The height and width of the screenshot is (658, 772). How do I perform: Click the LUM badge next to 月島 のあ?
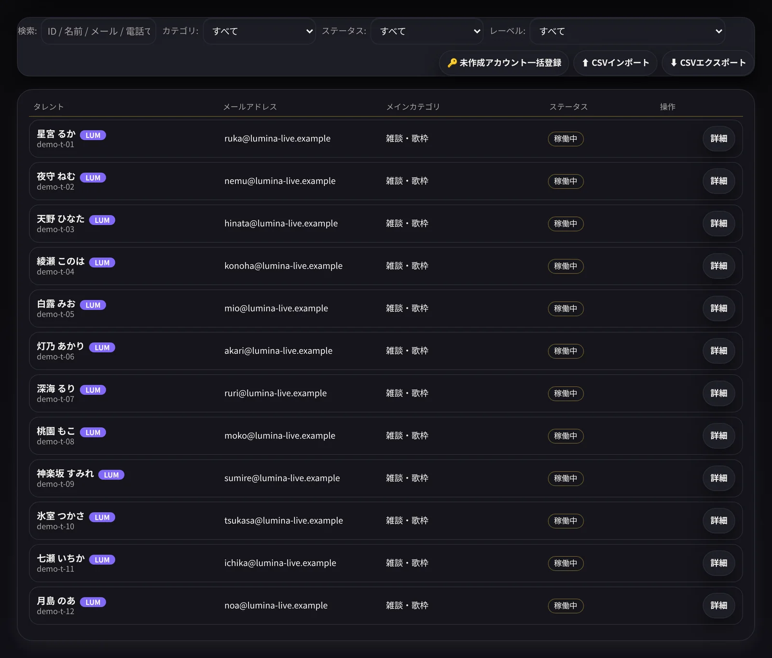tap(93, 602)
